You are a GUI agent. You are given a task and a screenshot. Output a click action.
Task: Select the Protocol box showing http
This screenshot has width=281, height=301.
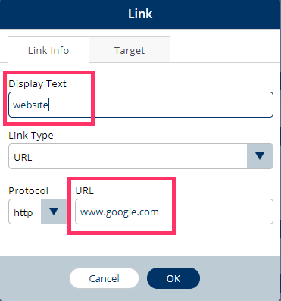[x=38, y=212]
